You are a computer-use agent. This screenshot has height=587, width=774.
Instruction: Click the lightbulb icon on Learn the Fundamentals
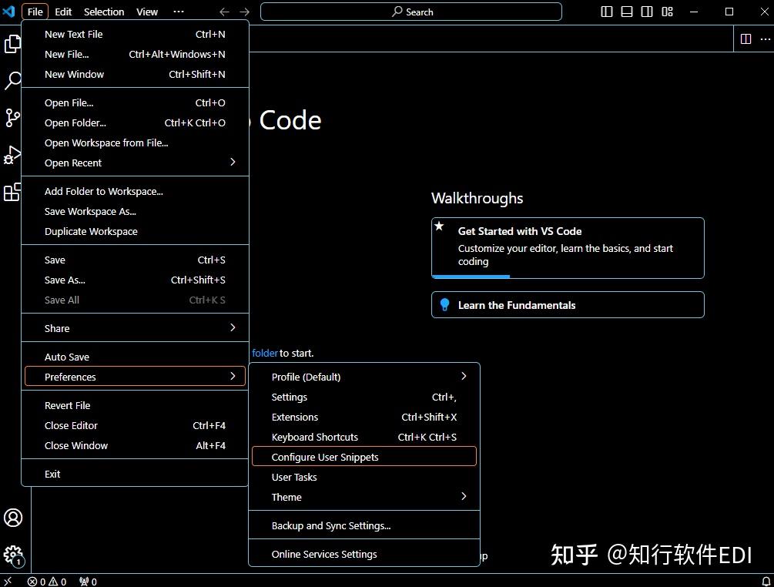[444, 304]
